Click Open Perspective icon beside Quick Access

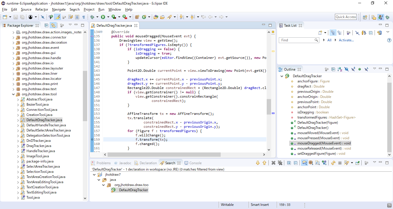pyautogui.click(x=365, y=17)
